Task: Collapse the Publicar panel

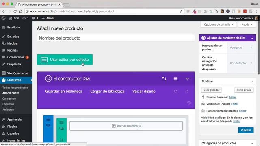Action: tap(252, 82)
